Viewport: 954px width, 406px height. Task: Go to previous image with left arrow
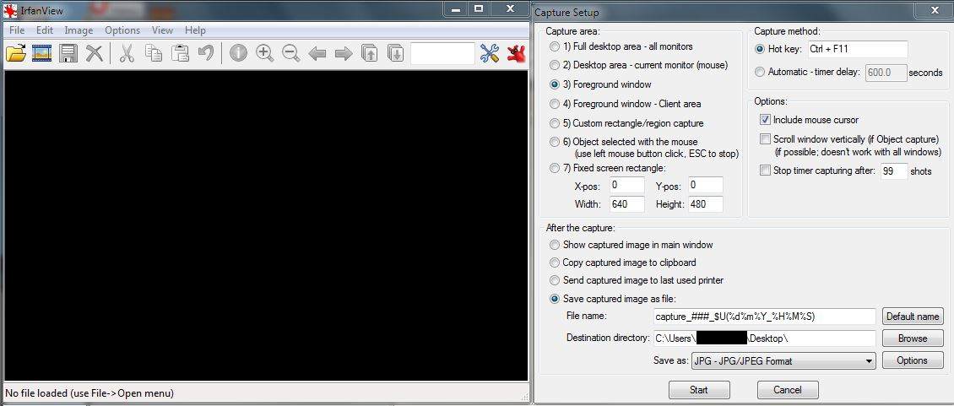[x=317, y=53]
